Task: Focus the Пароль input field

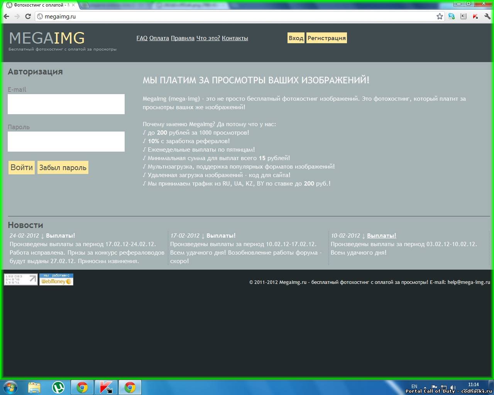Action: pos(66,142)
